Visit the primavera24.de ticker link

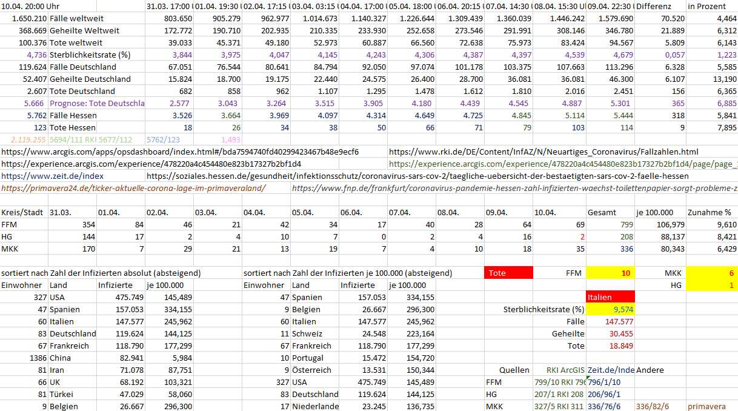pos(133,188)
